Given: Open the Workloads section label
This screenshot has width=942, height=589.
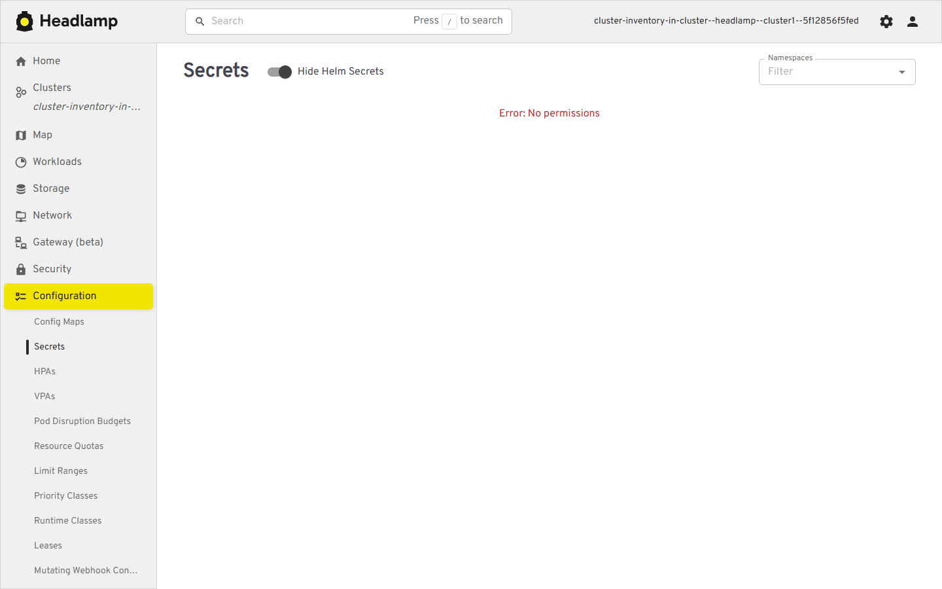Looking at the screenshot, I should [57, 162].
